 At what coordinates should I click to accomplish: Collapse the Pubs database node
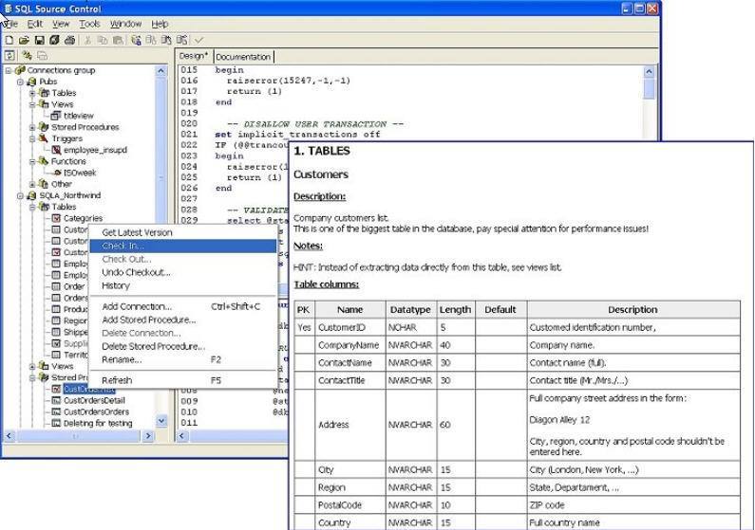click(19, 82)
